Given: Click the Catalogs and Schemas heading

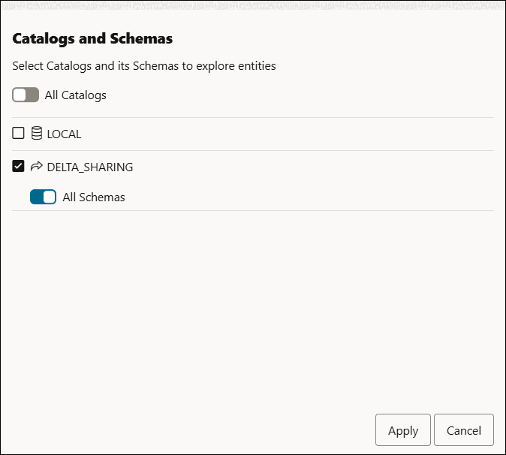Looking at the screenshot, I should pyautogui.click(x=92, y=38).
